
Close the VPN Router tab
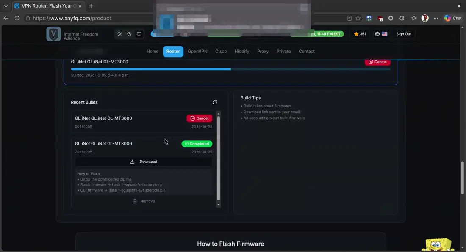pos(80,6)
